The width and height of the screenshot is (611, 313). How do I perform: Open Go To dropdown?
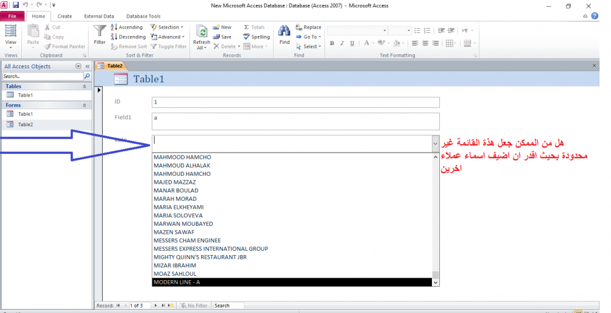click(x=309, y=37)
